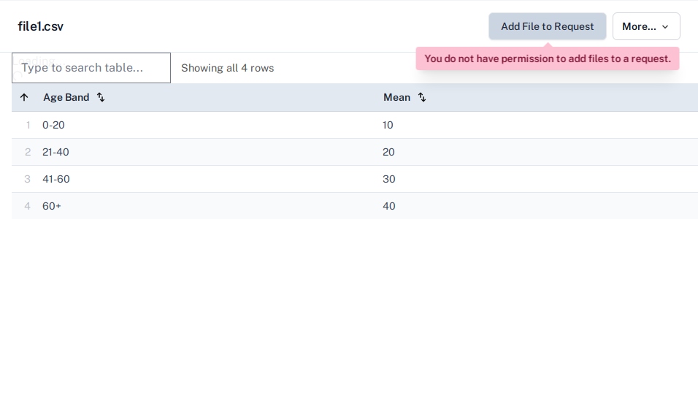Click the chevron on the More button
This screenshot has height=420, width=698.
665,27
